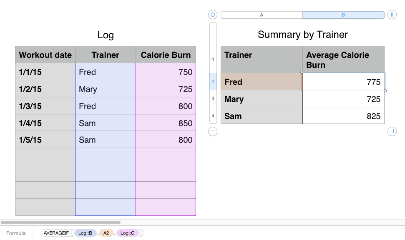Select column A header tab
Screen dimensions: 405x240
tap(262, 15)
